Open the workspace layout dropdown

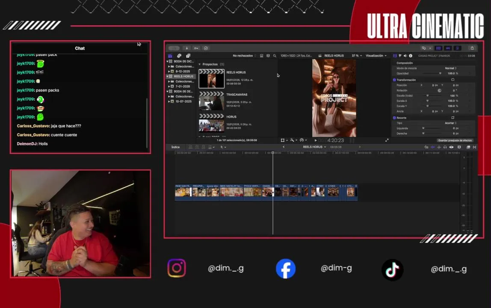click(426, 48)
